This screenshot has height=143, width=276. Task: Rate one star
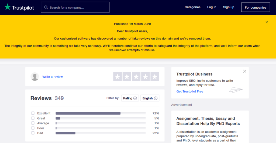(118, 77)
